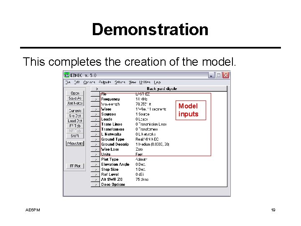The image size is (301, 226).
Task: Click the '0 L Networks' value
Action: (x=145, y=134)
